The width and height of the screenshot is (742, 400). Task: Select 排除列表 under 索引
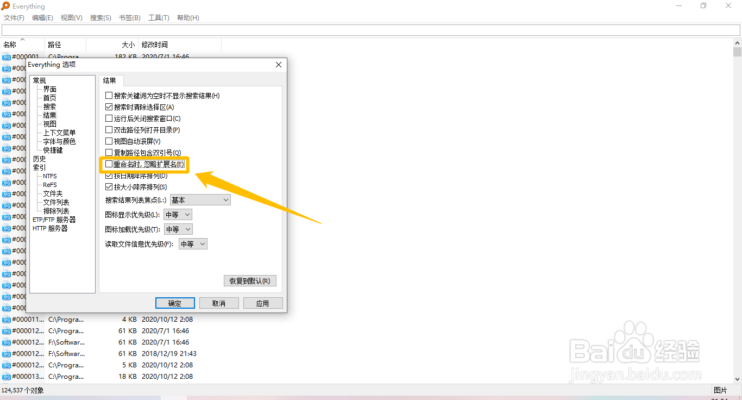[56, 211]
